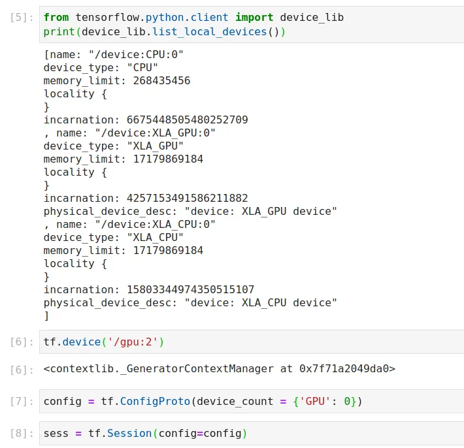Click the incarnation 6675448505480252709 line
Screen dimensions: 464x448
146,120
